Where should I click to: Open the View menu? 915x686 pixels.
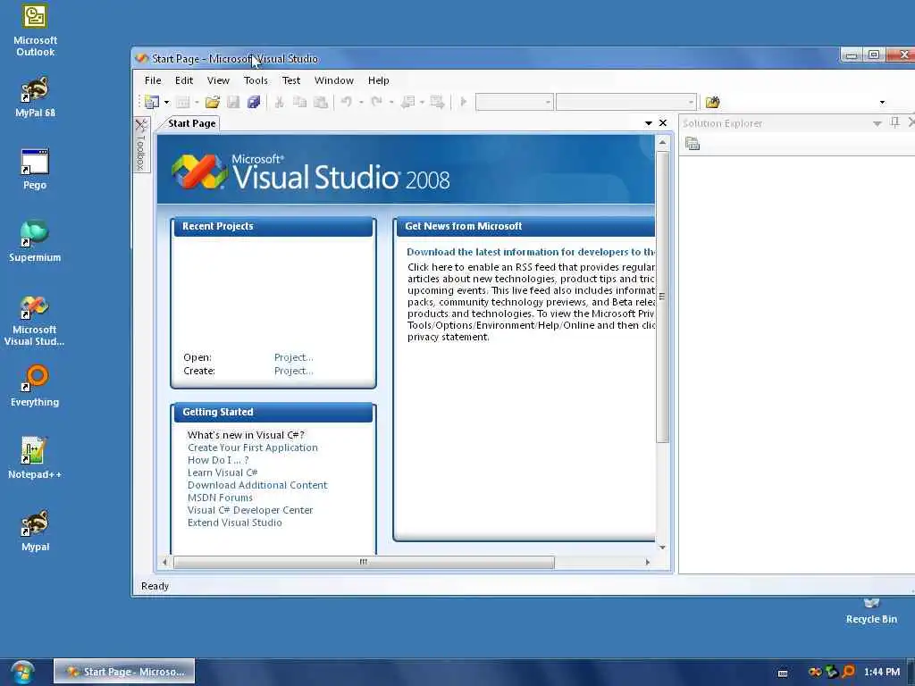(x=218, y=80)
